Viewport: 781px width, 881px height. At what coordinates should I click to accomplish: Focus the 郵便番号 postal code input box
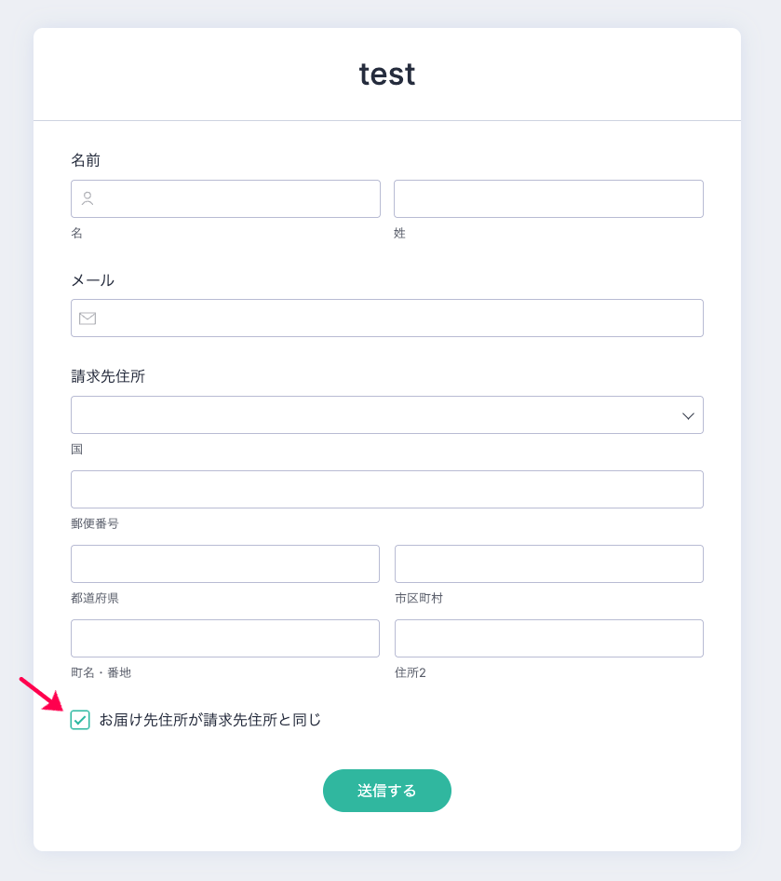click(386, 490)
